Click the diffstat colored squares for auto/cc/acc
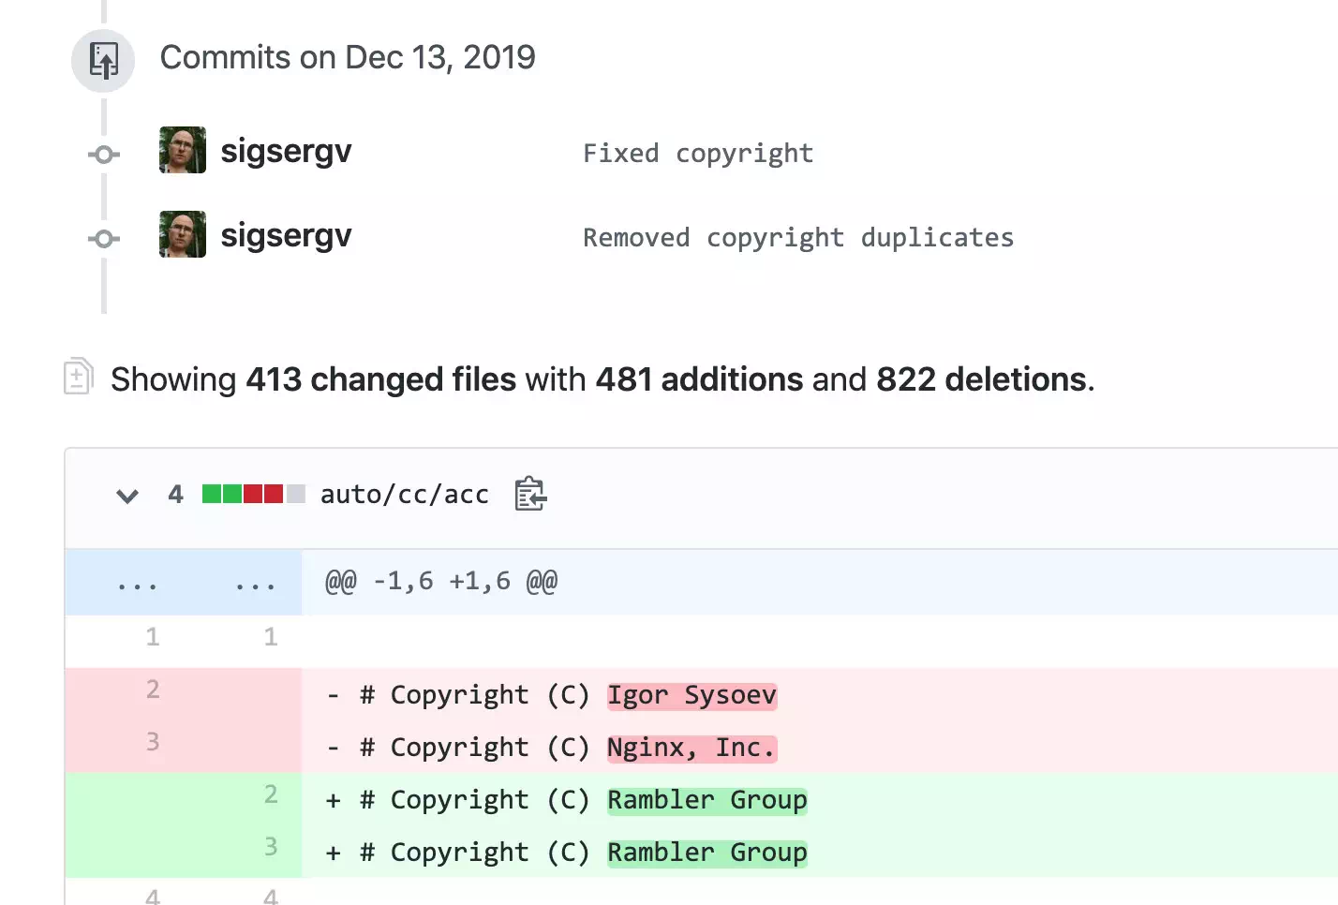The height and width of the screenshot is (905, 1338). tap(253, 494)
